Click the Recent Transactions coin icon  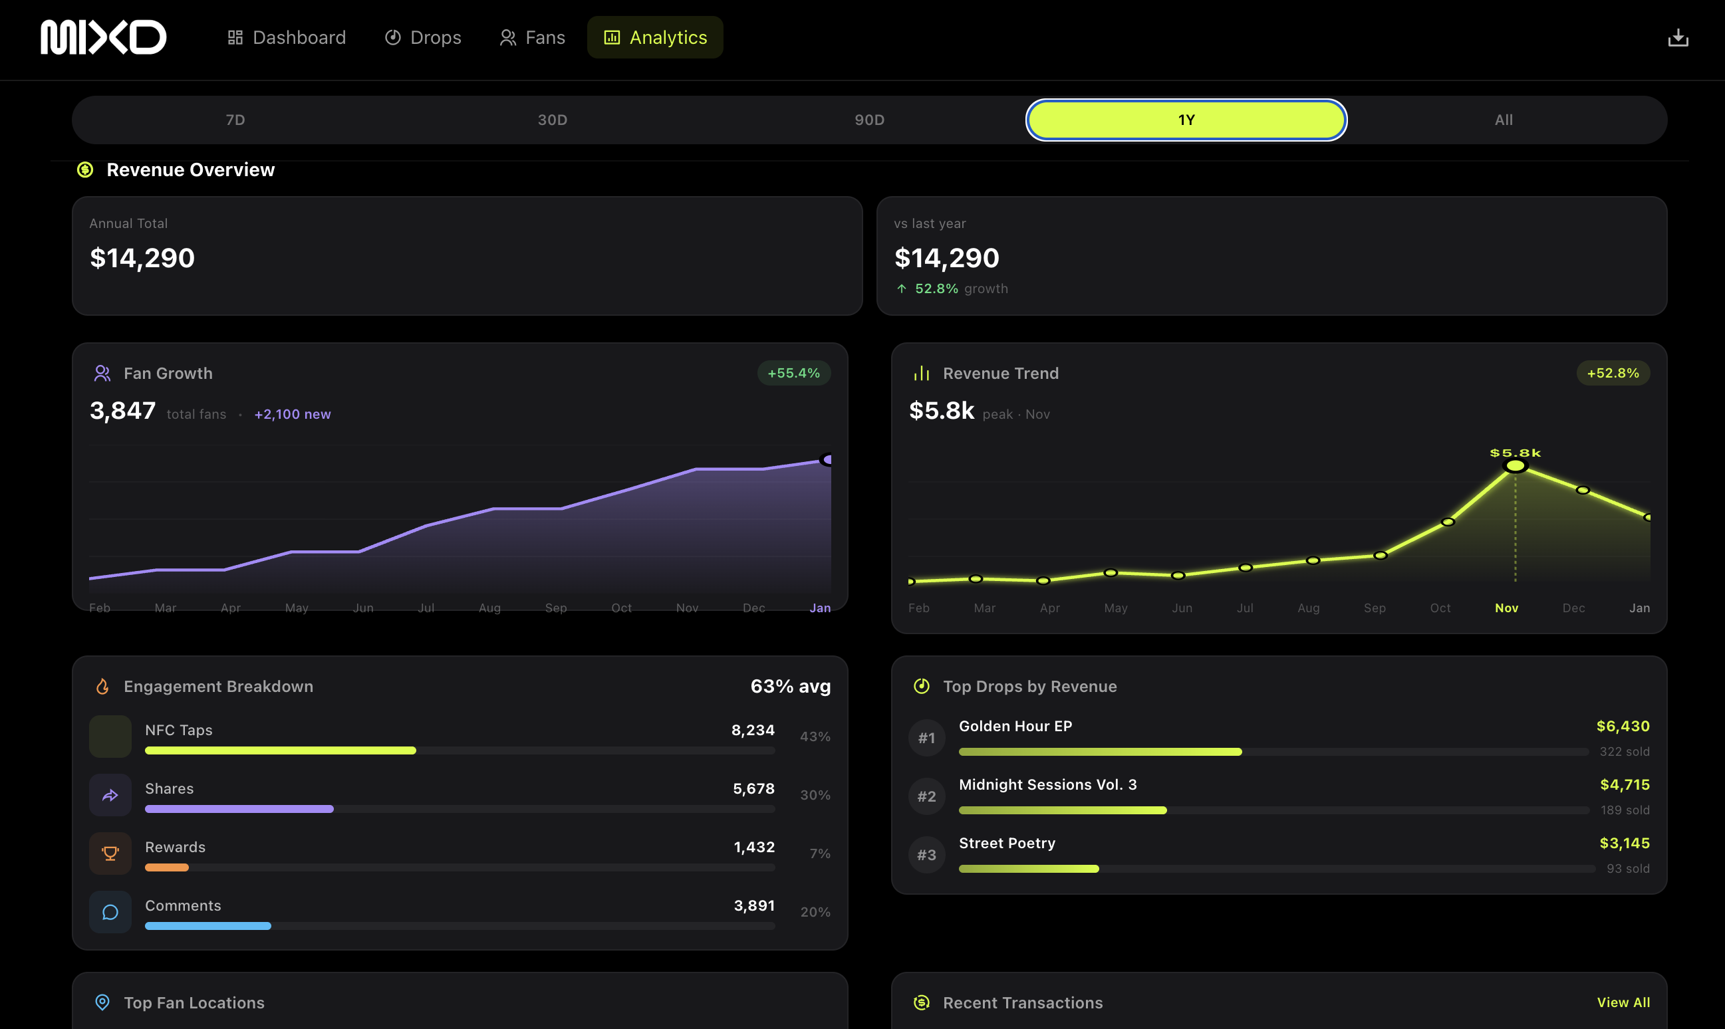(x=921, y=1002)
